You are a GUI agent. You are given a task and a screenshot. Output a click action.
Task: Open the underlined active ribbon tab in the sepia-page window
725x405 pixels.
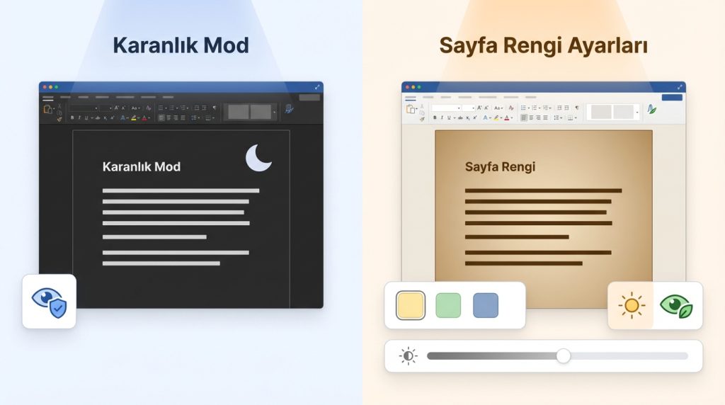[411, 98]
